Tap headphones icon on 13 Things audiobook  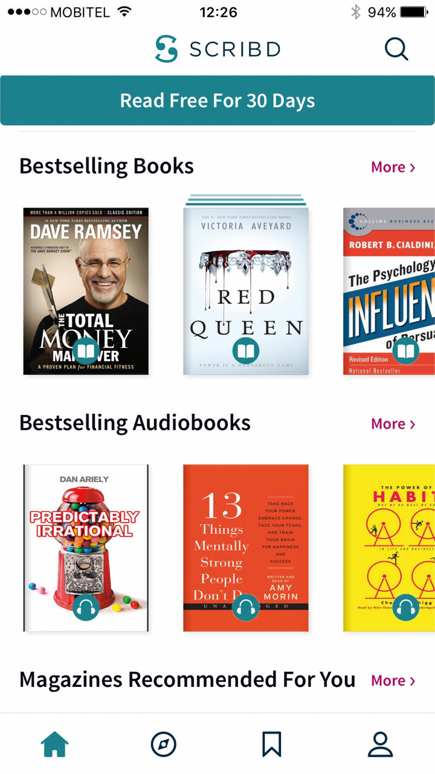coord(246,608)
